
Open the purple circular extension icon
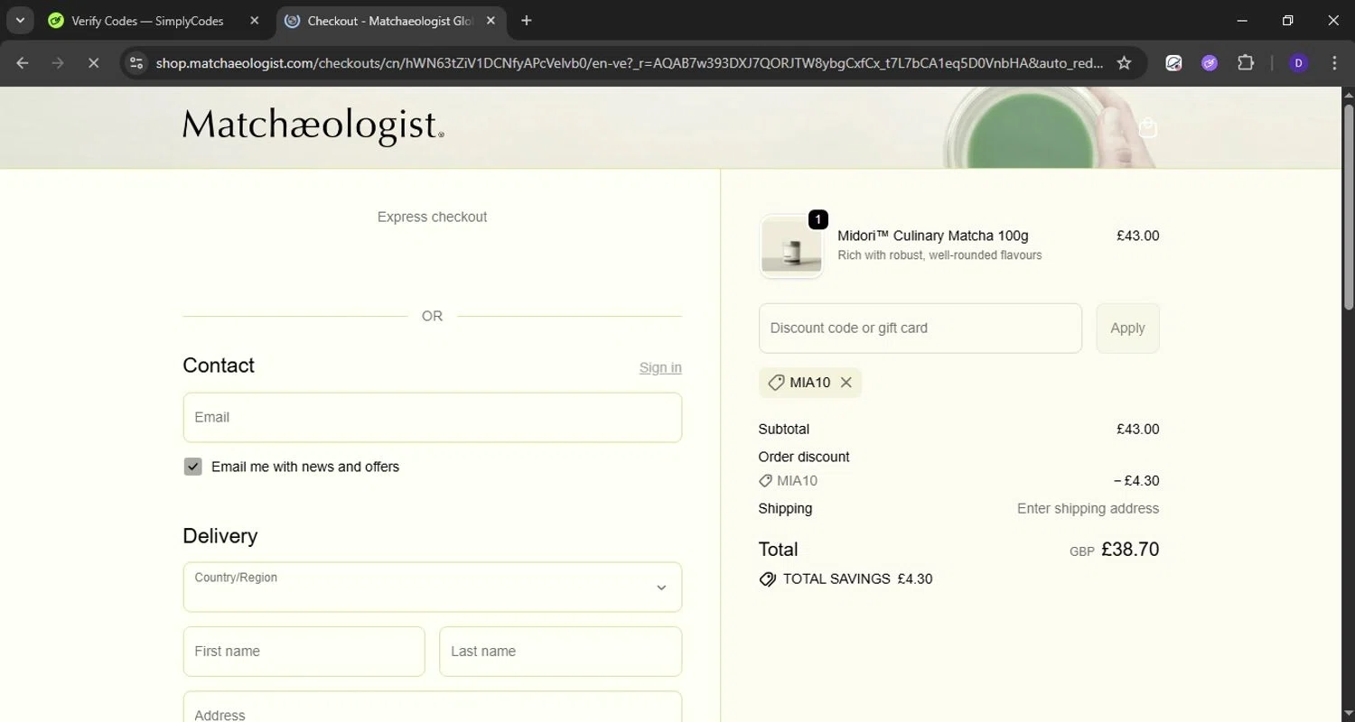point(1210,62)
